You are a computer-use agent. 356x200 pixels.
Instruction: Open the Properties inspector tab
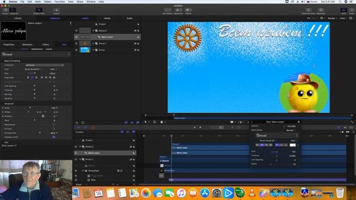click(x=9, y=44)
